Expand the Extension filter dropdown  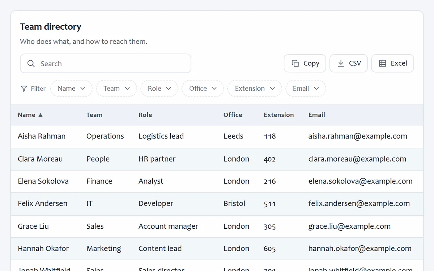tap(255, 89)
